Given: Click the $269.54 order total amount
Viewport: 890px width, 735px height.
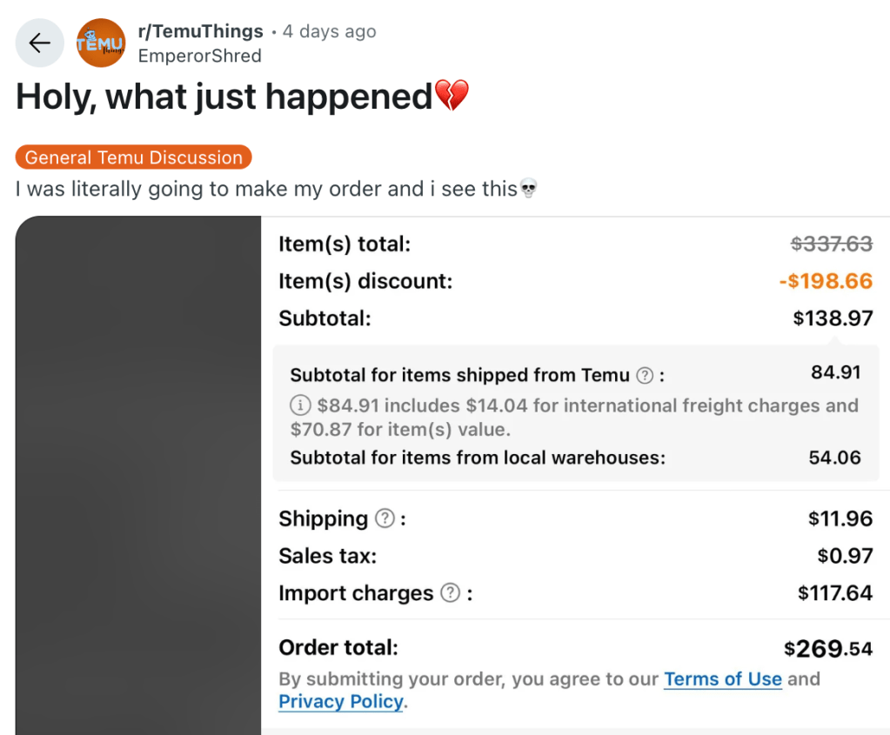Looking at the screenshot, I should [x=827, y=648].
